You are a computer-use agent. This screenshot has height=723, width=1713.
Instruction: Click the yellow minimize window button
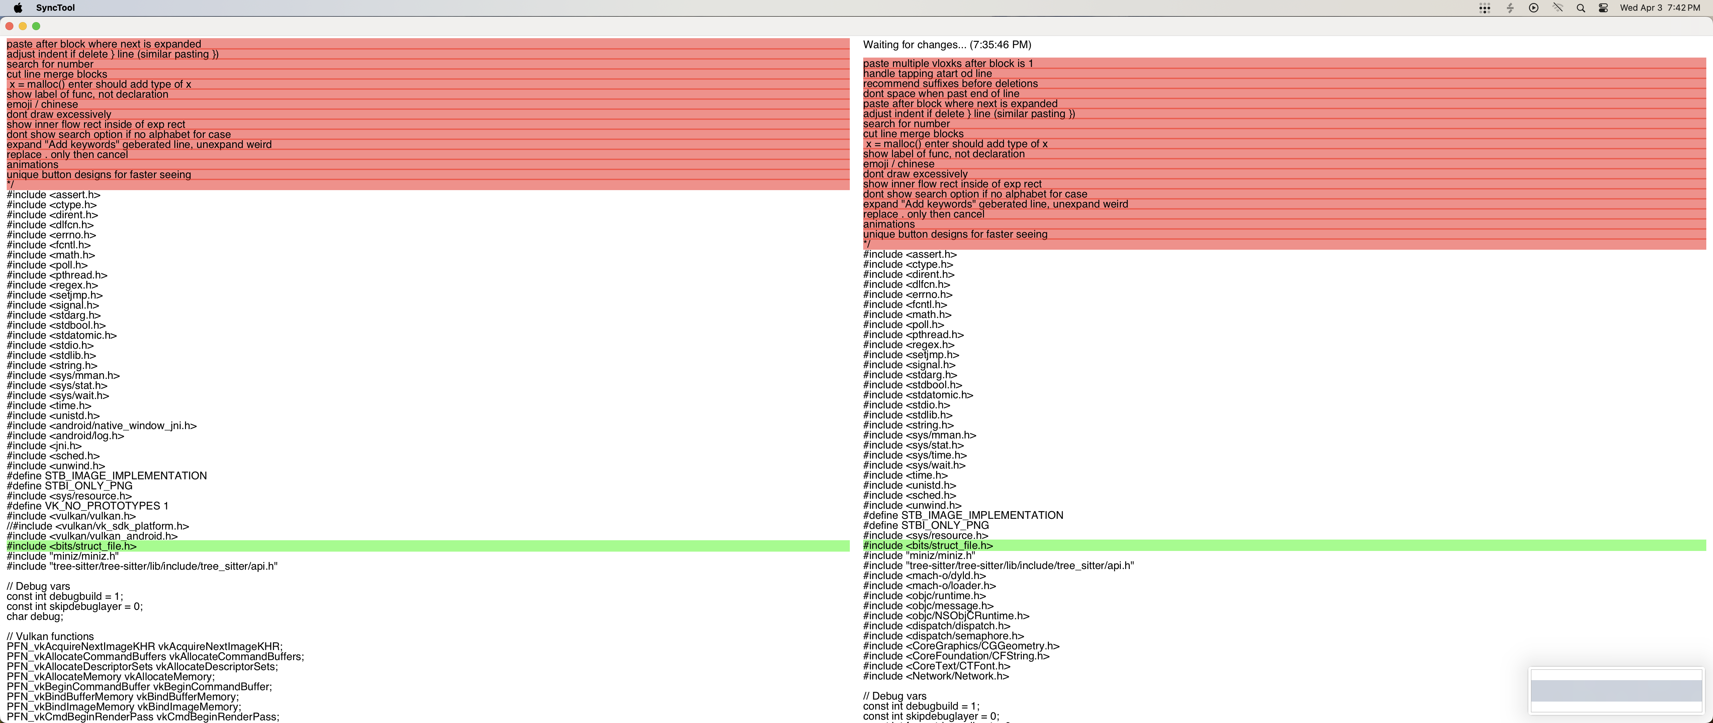coord(23,26)
